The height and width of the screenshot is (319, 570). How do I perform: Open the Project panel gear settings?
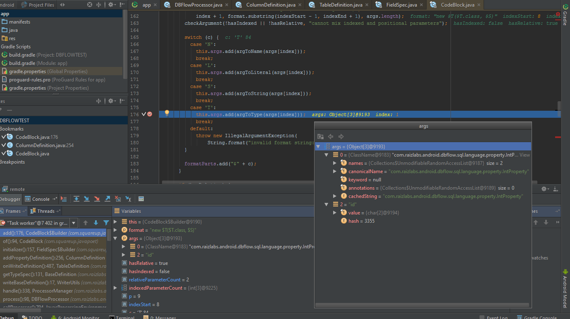[112, 5]
